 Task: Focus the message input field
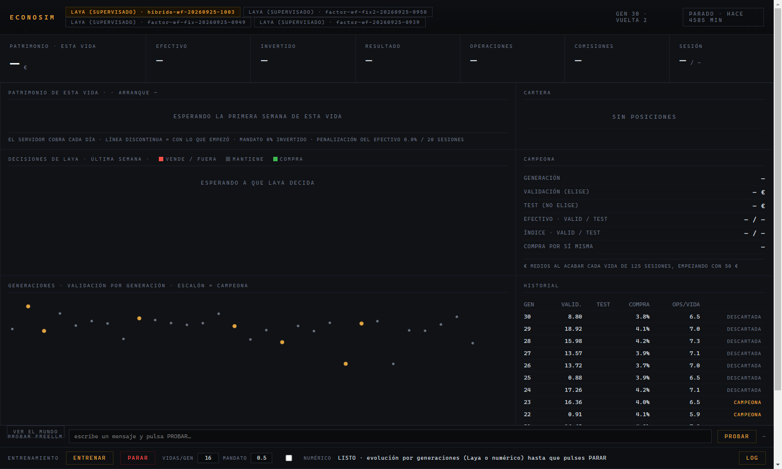pos(390,437)
